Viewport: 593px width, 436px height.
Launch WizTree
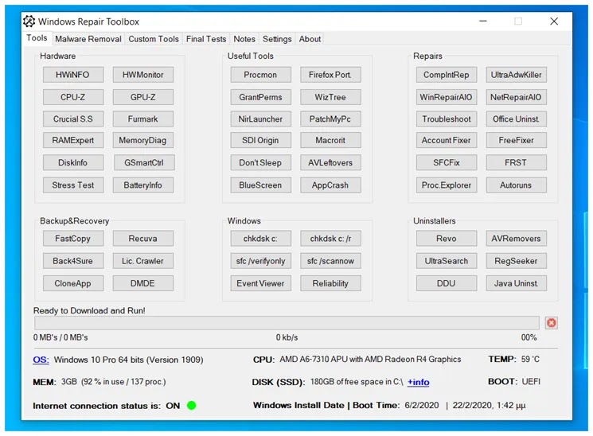[x=330, y=97]
